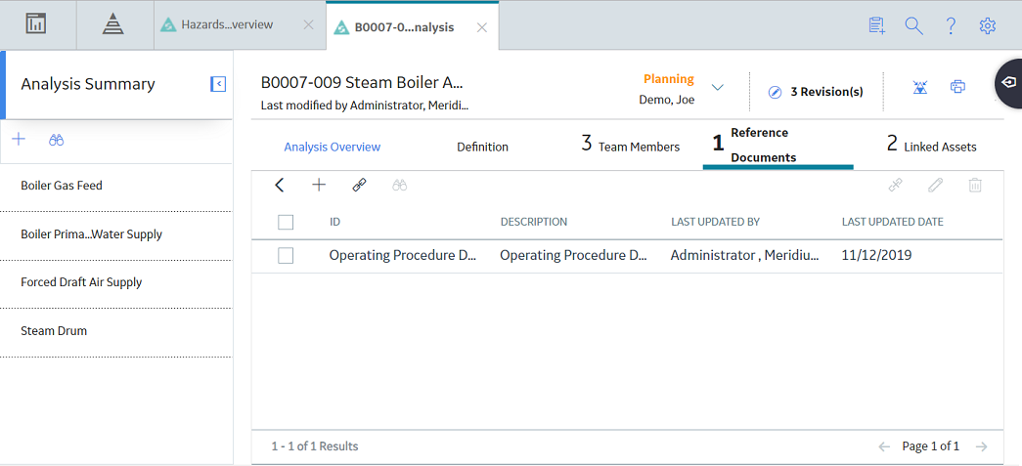Click the 1 - 1 of 1 Results text
Image resolution: width=1022 pixels, height=466 pixels.
[x=315, y=446]
